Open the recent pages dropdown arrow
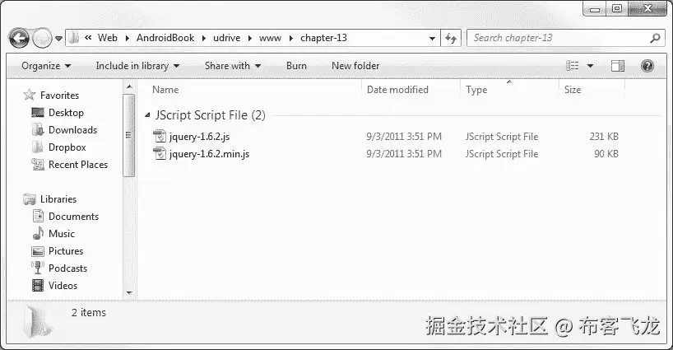Image resolution: width=673 pixels, height=350 pixels. point(58,39)
